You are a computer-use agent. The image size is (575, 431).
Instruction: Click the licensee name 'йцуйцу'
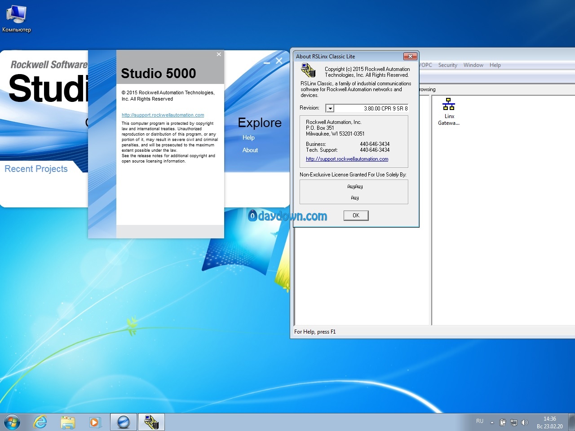[355, 186]
